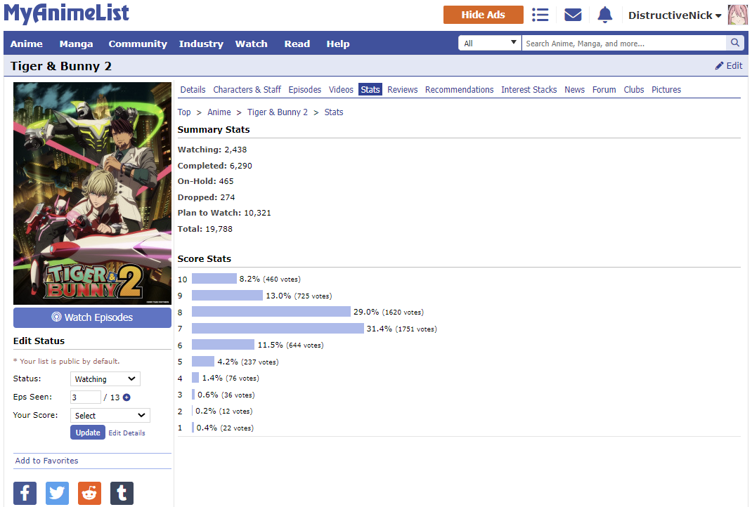Click the Eps Seen input field
The height and width of the screenshot is (507, 752).
click(x=85, y=397)
